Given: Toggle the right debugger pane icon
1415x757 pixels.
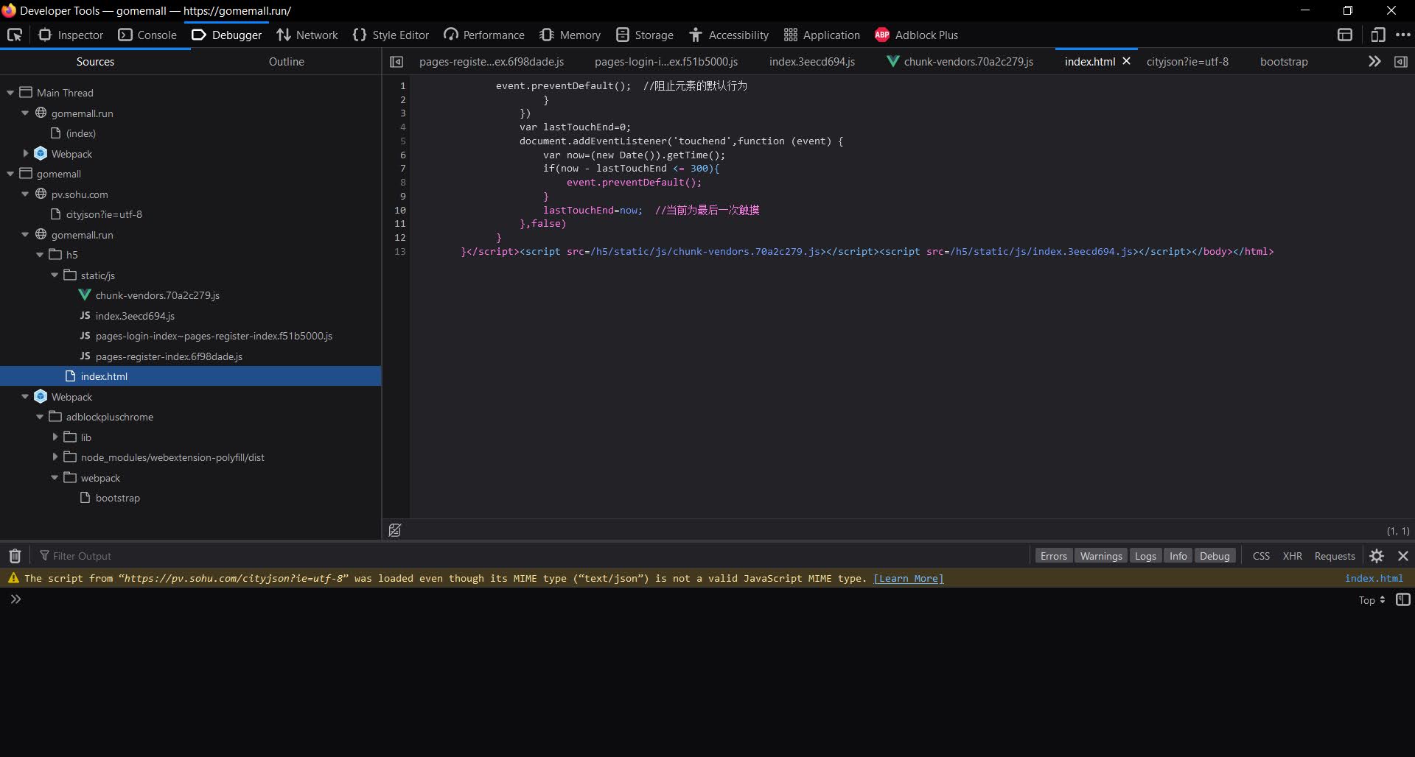Looking at the screenshot, I should coord(1401,62).
